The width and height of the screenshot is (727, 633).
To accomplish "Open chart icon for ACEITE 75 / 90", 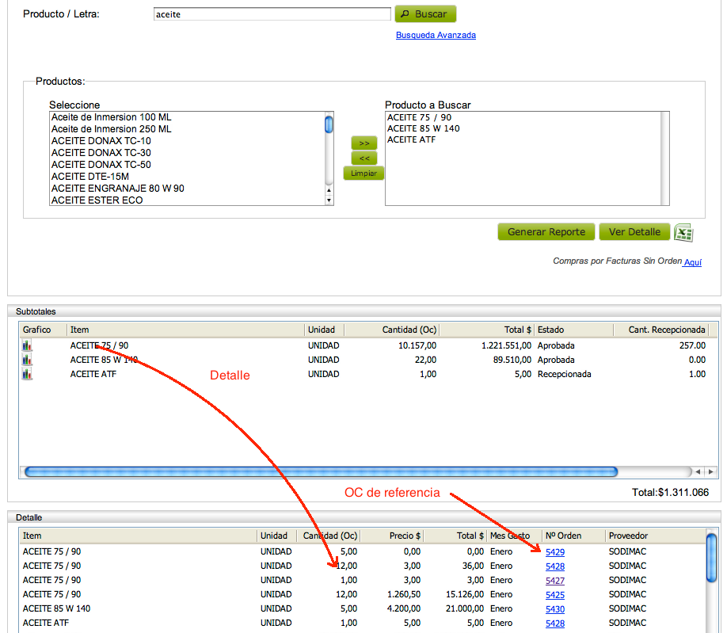I will point(27,345).
